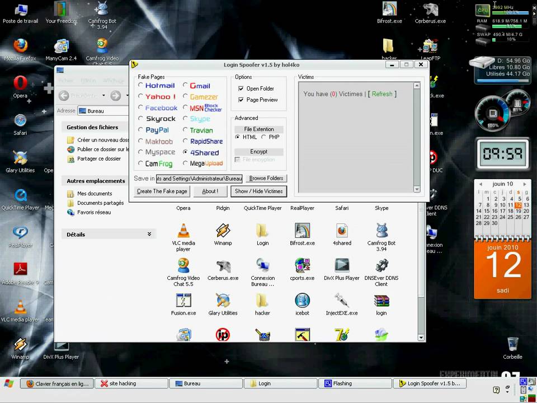This screenshot has height=403, width=537.
Task: Select the 4Shared radio option
Action: tap(185, 152)
